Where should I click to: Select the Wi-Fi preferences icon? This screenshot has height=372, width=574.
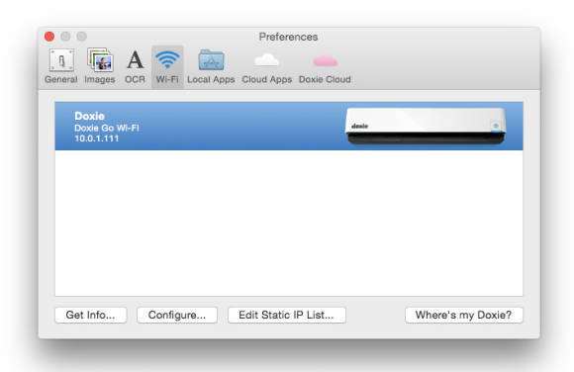167,66
